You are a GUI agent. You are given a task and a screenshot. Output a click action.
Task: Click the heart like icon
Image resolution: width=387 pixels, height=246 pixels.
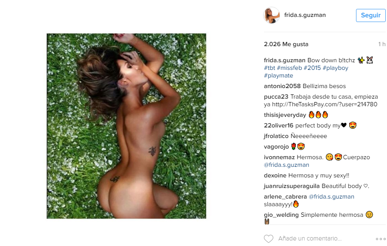tap(269, 239)
